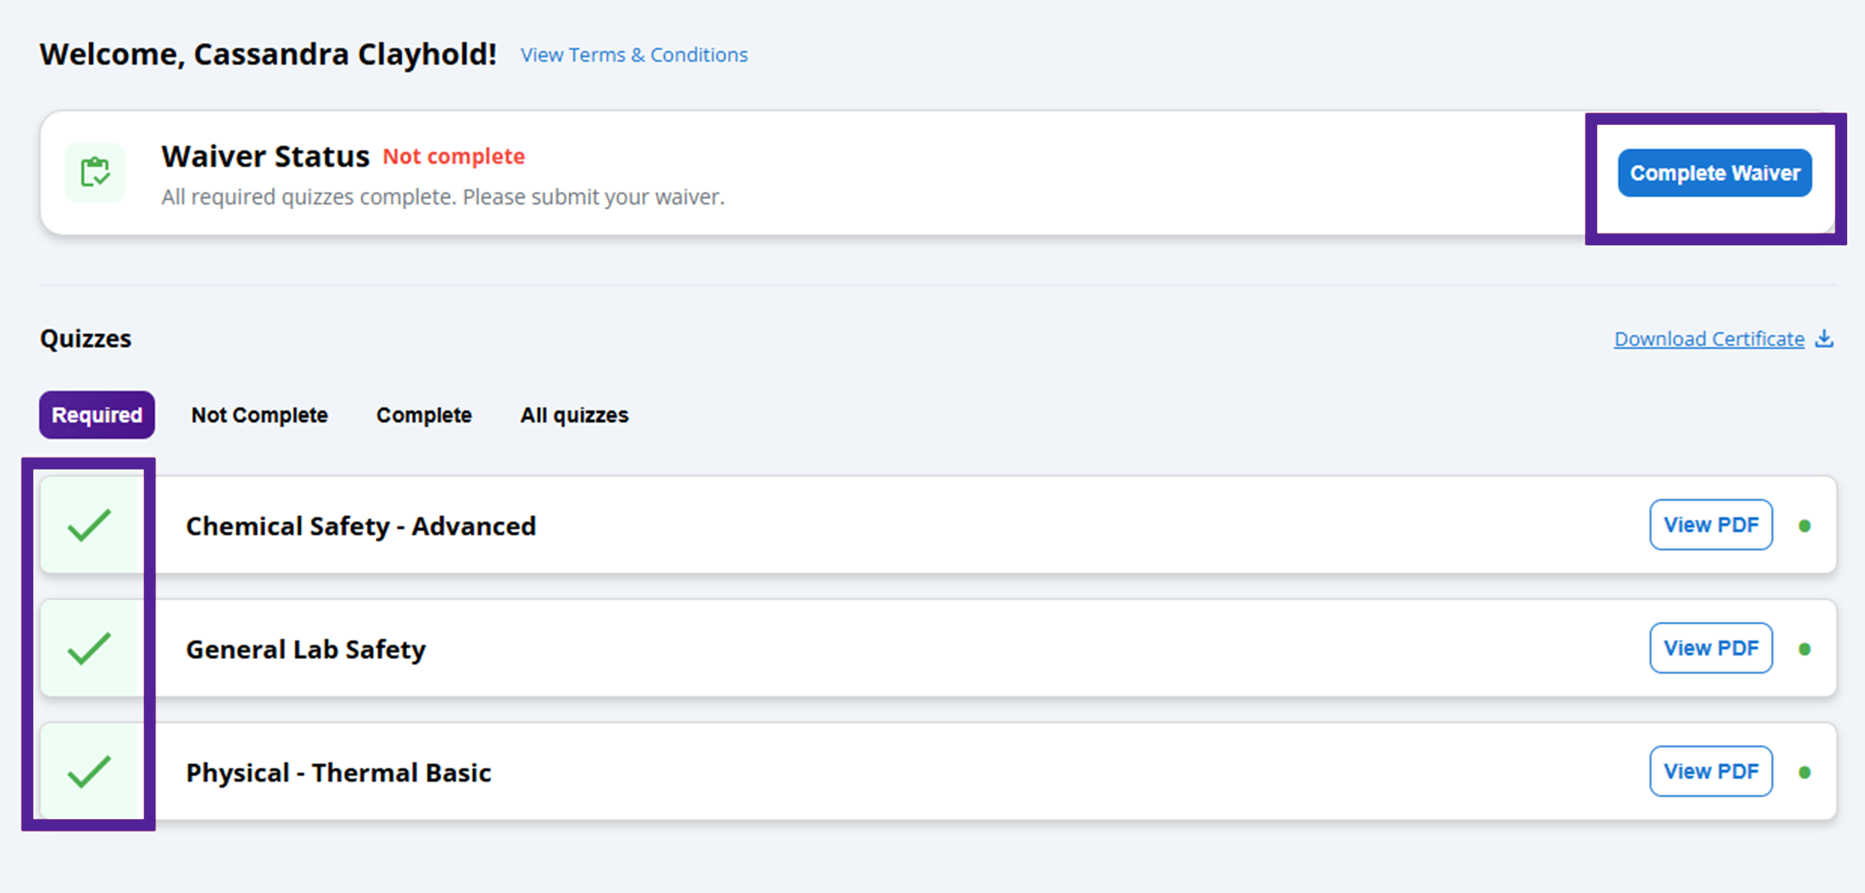
Task: Switch to the Complete tab
Action: [x=424, y=414]
